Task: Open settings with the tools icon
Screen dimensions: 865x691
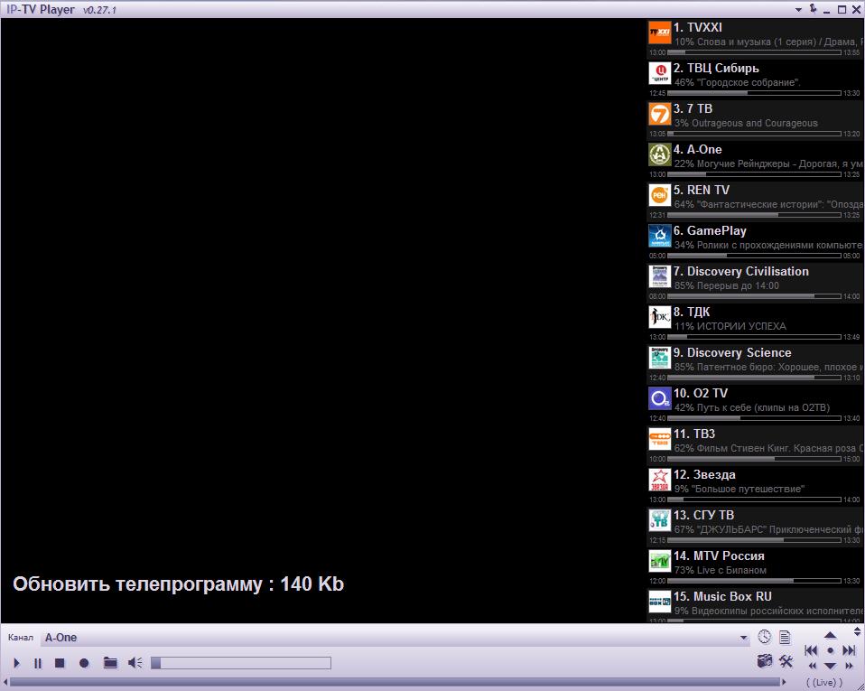Action: click(x=786, y=661)
